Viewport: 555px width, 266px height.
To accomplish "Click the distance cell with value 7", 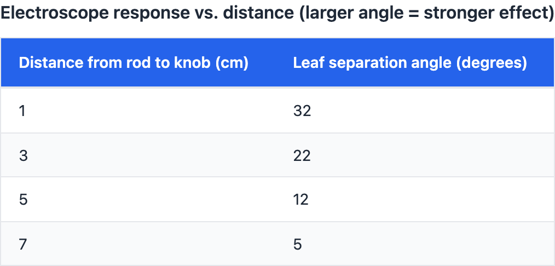I will click(23, 244).
